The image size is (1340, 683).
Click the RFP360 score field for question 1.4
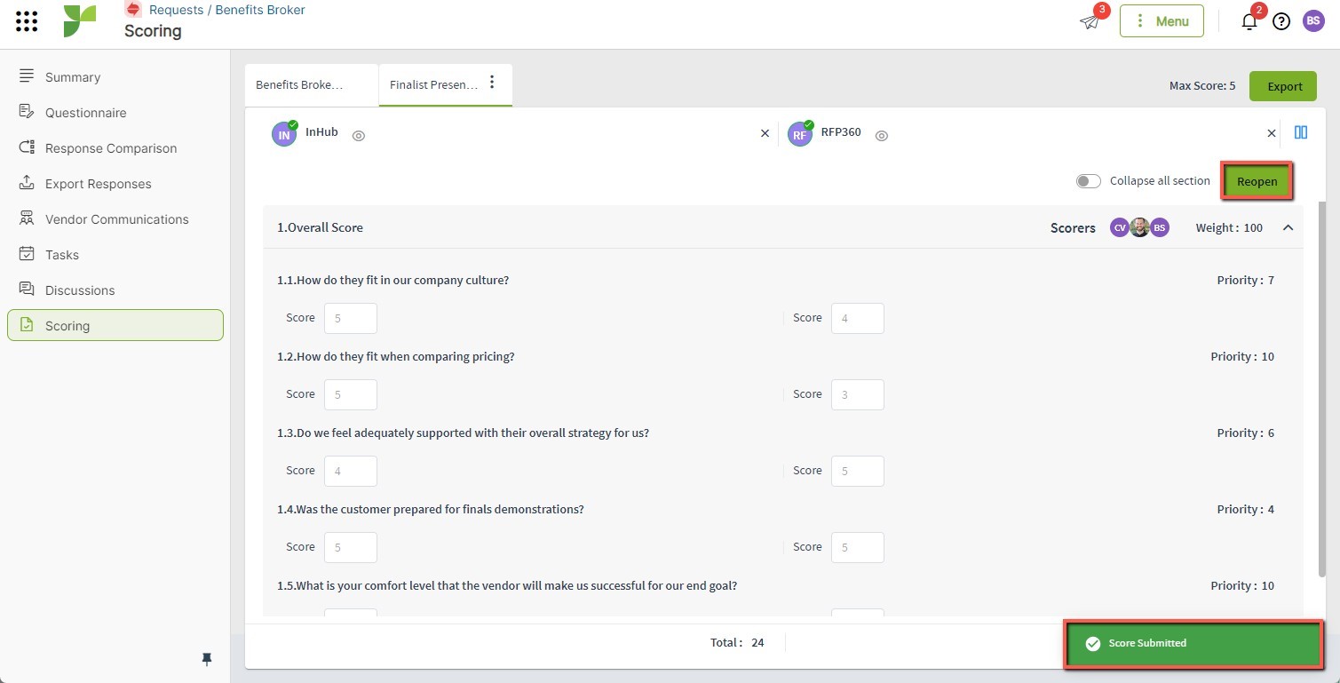[858, 547]
